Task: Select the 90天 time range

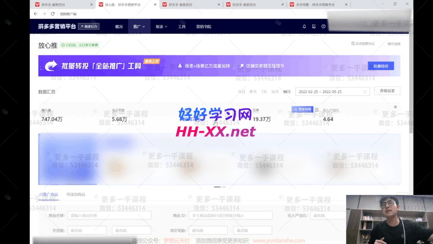Action: [287, 92]
